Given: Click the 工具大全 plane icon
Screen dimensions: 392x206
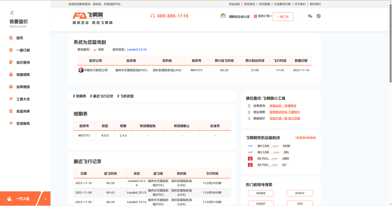Looking at the screenshot, I should click(x=11, y=99).
